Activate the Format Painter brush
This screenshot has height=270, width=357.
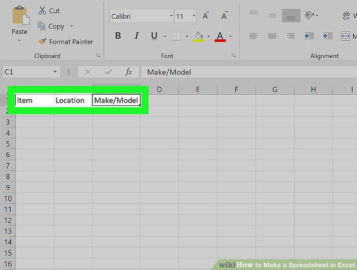pyautogui.click(x=66, y=42)
